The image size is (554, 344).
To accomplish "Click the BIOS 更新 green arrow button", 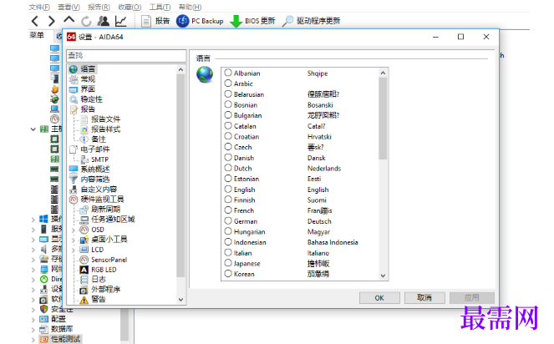I will coord(252,21).
